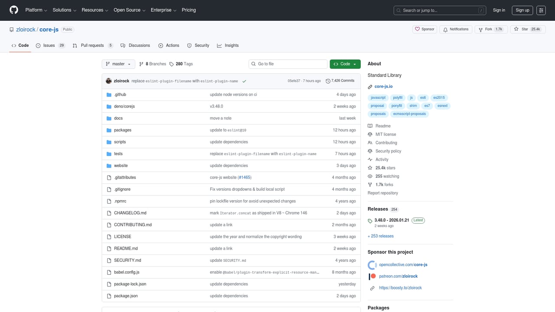
Task: Click the Go to file search field
Action: [287, 64]
